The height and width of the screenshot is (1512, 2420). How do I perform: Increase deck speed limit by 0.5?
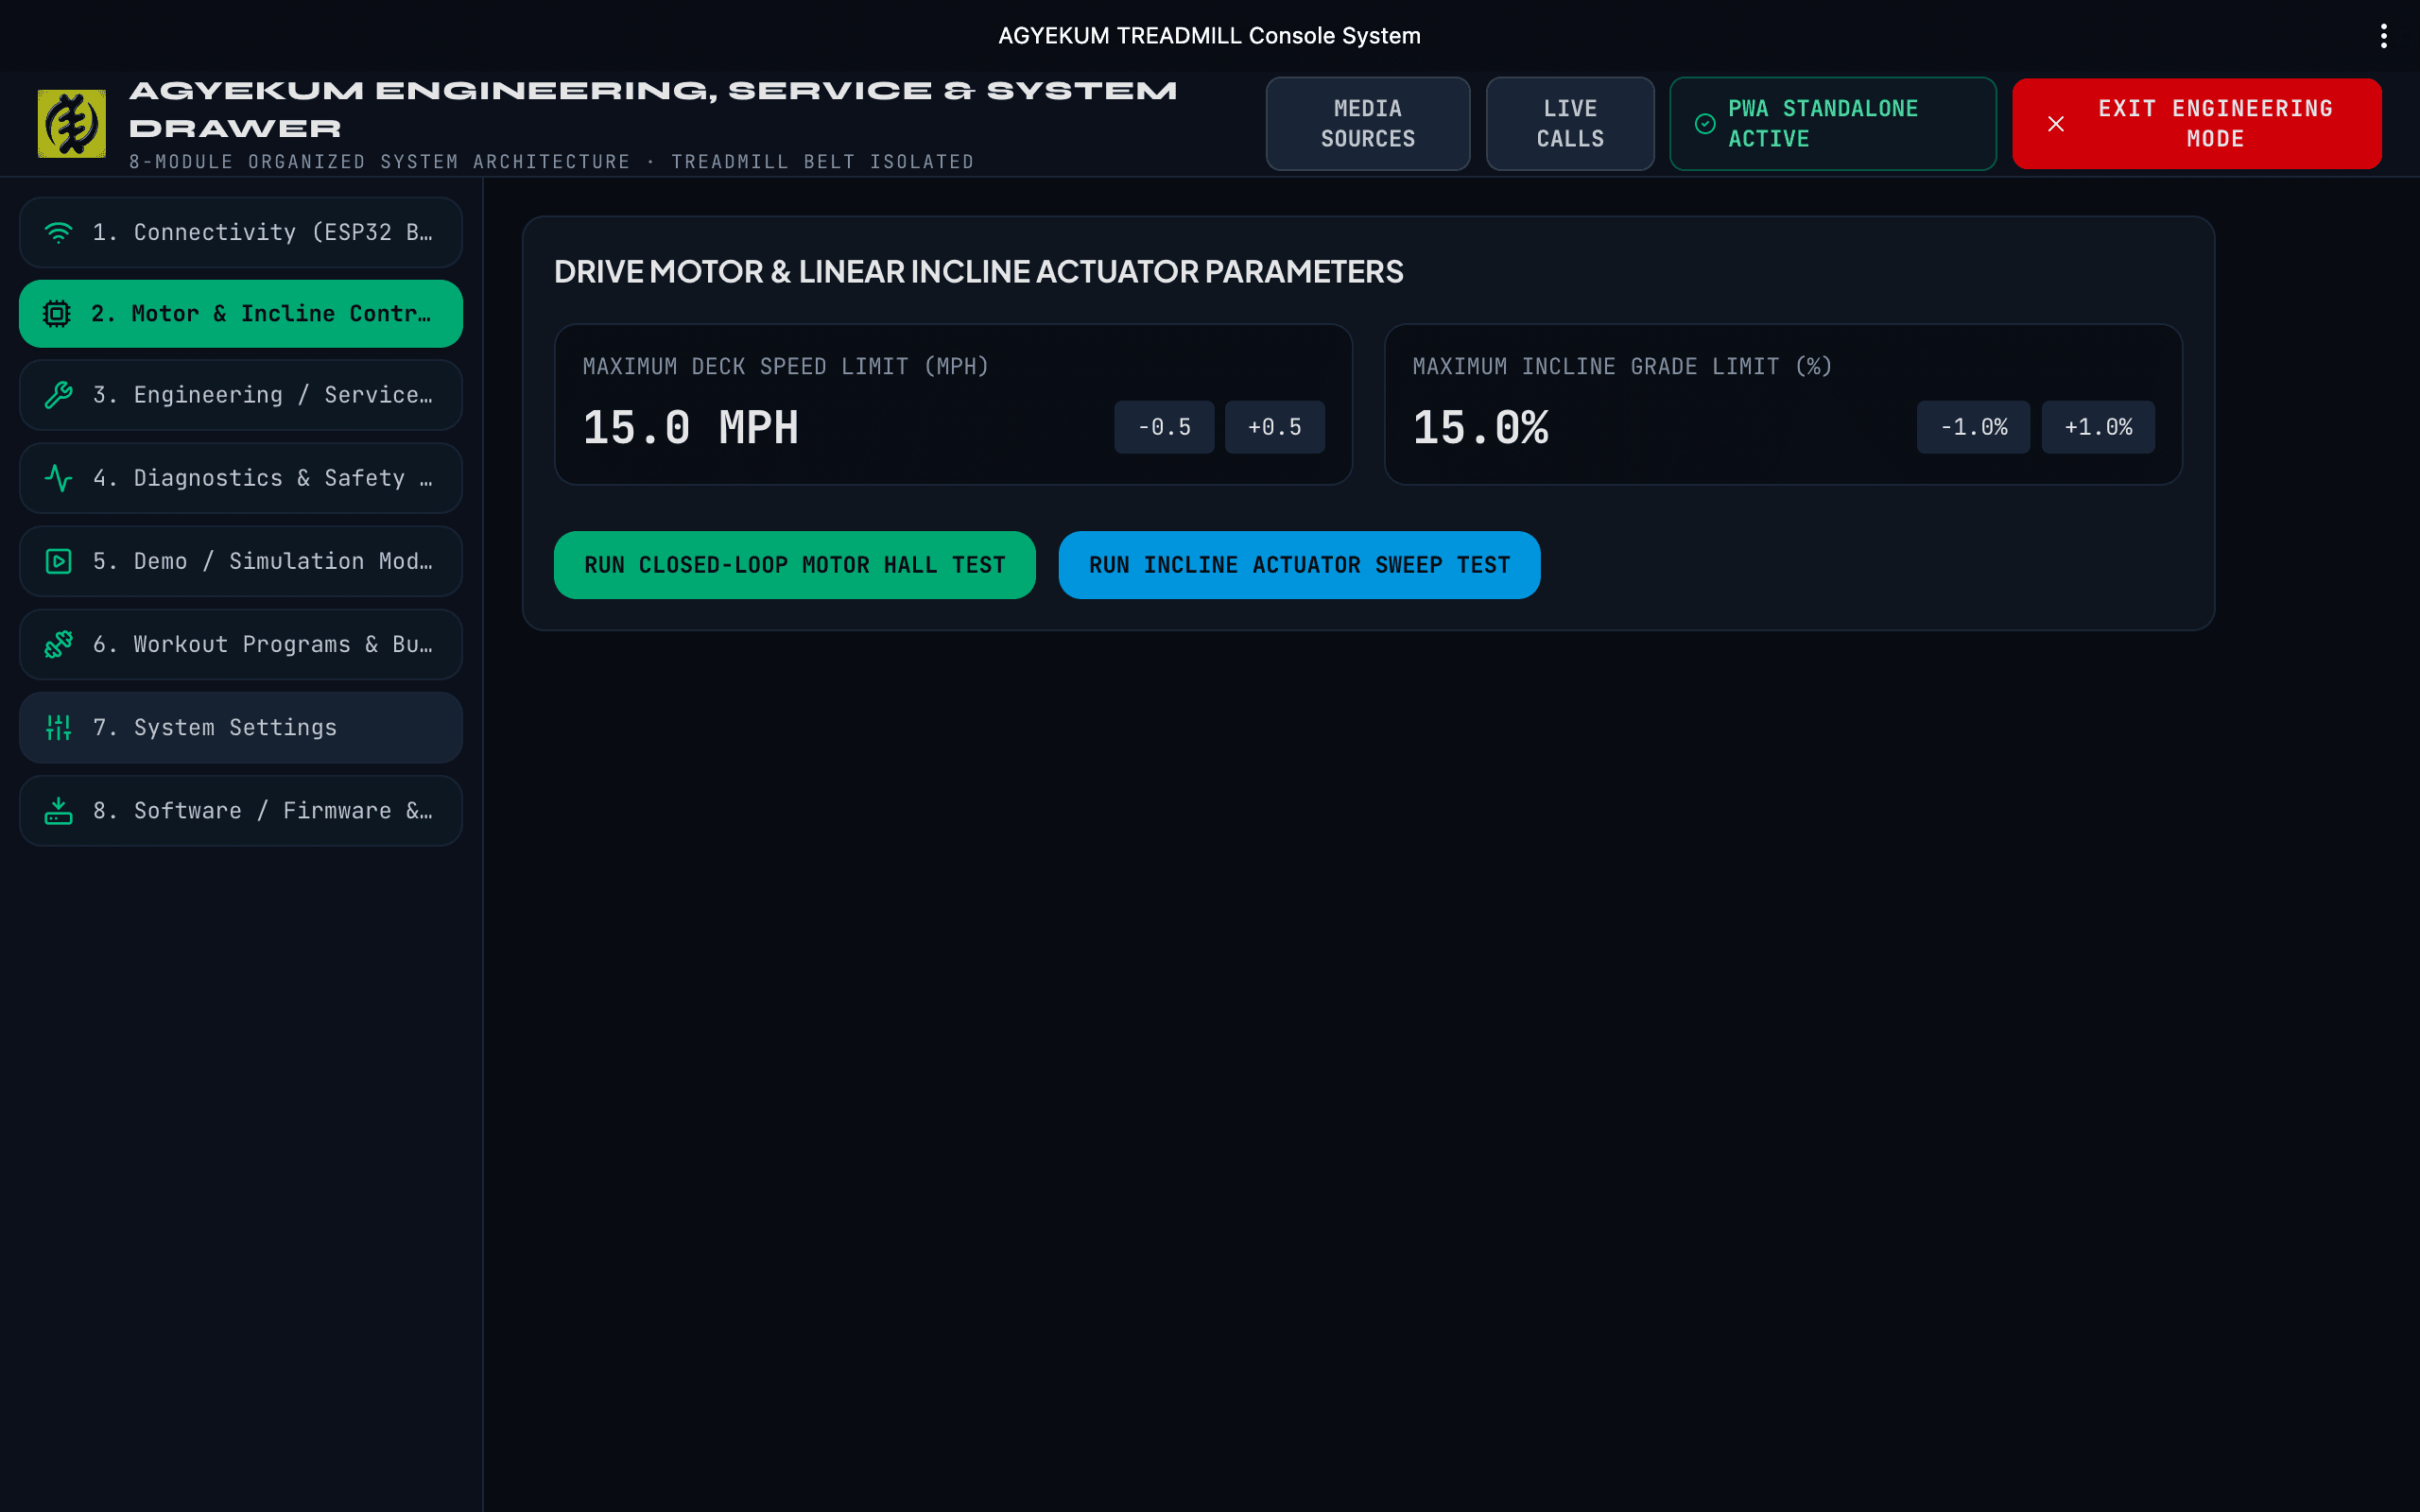(x=1275, y=427)
